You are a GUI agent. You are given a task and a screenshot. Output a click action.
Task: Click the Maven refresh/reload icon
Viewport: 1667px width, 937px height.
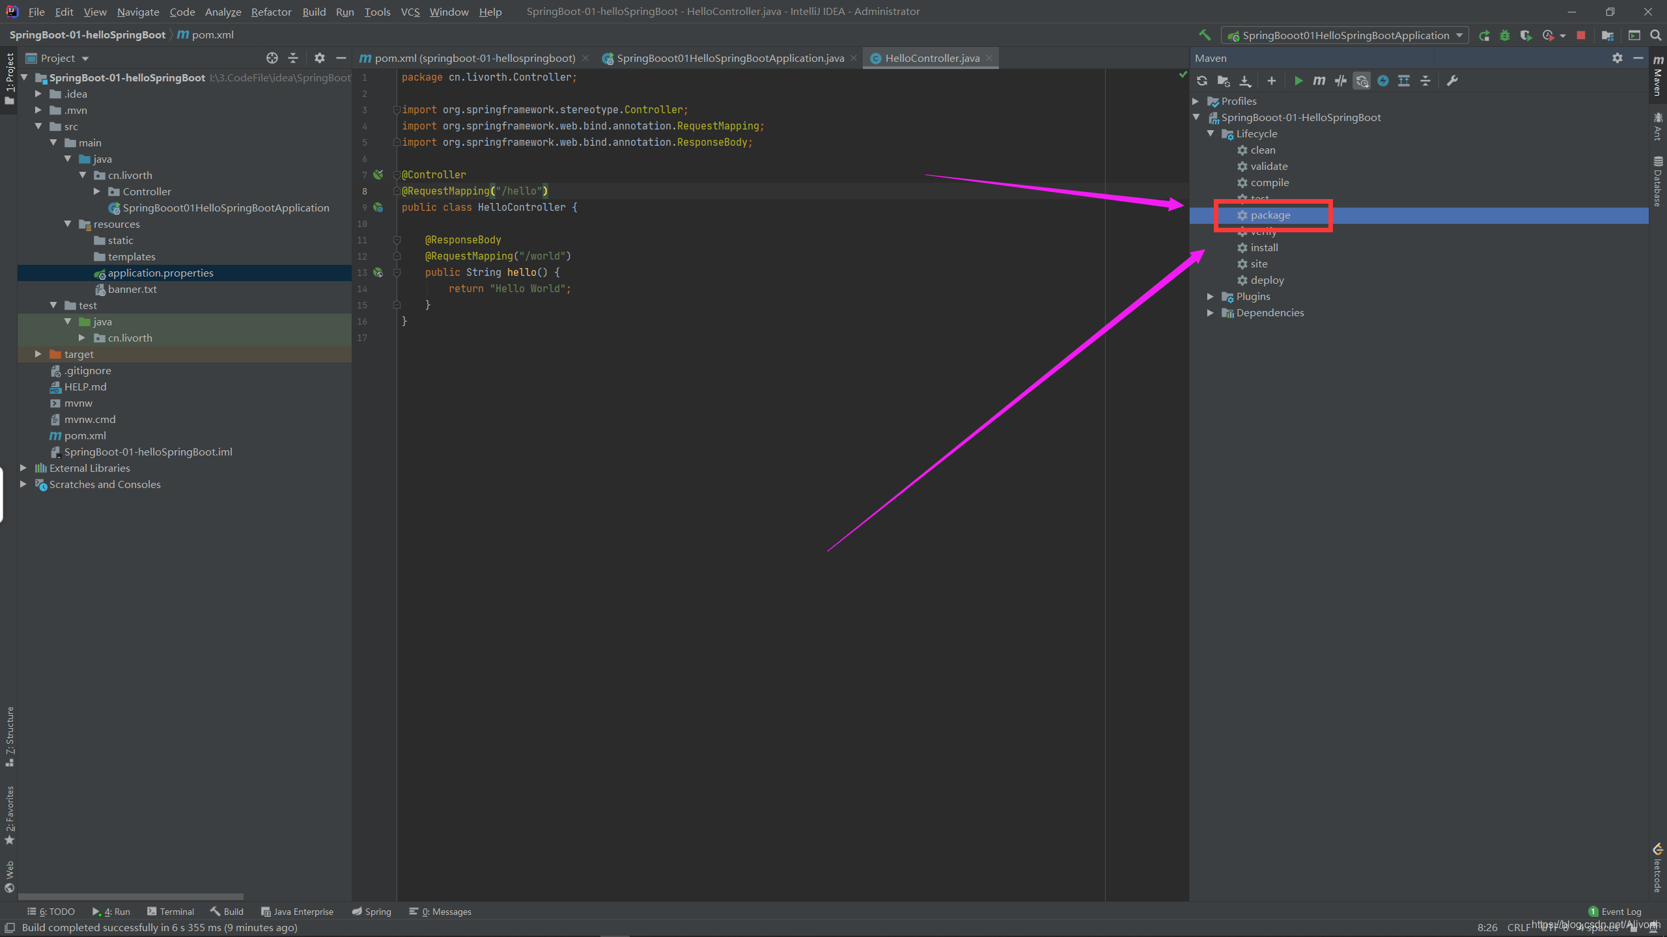pyautogui.click(x=1202, y=80)
